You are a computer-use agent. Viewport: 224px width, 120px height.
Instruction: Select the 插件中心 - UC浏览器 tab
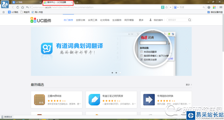coord(58,2)
